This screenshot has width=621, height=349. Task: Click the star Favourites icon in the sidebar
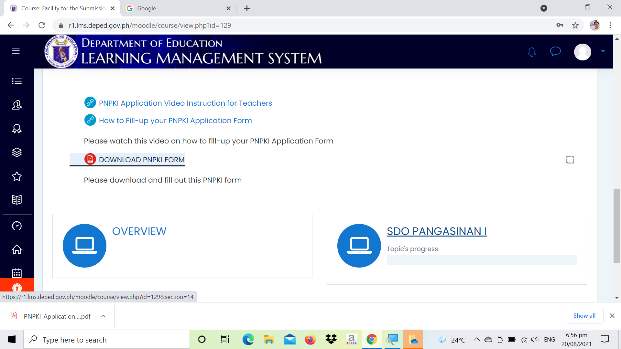coord(16,176)
